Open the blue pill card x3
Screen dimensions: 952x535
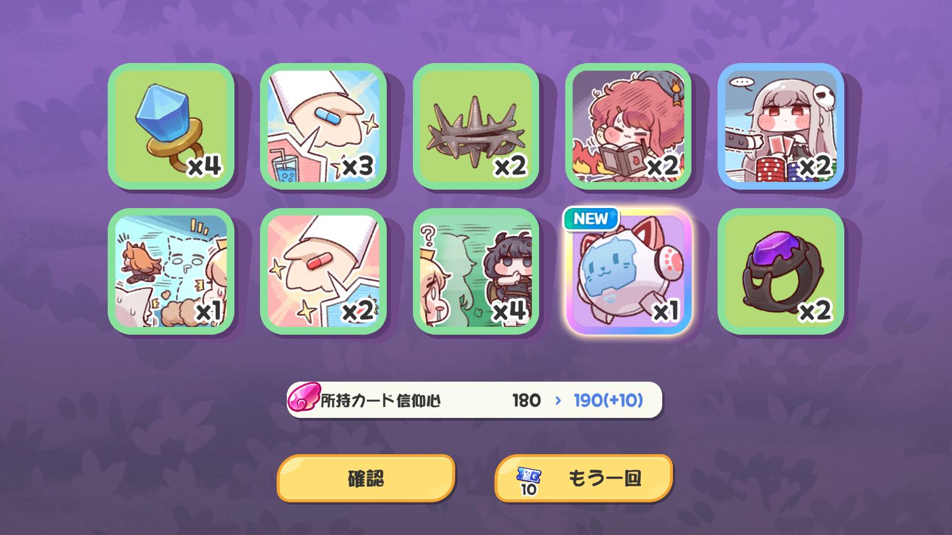pyautogui.click(x=323, y=126)
